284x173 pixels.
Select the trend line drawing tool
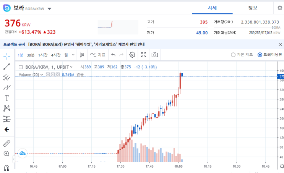pos(7,67)
